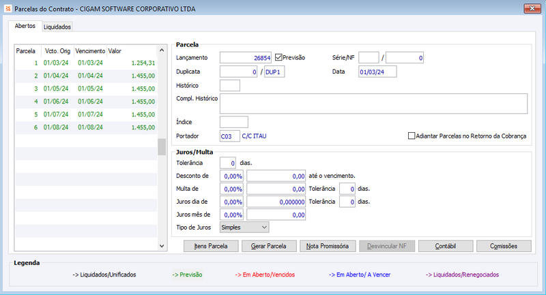Click the Liquidados/Renegociados legend entry
Viewport: 546px width, 295px height.
click(x=463, y=275)
